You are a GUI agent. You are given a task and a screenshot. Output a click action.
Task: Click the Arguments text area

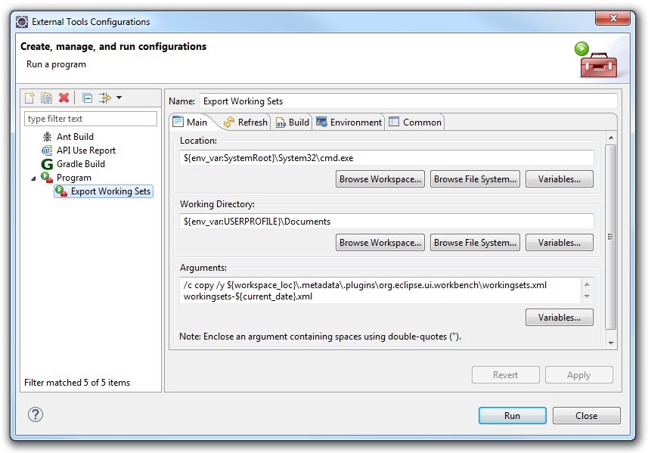(380, 290)
